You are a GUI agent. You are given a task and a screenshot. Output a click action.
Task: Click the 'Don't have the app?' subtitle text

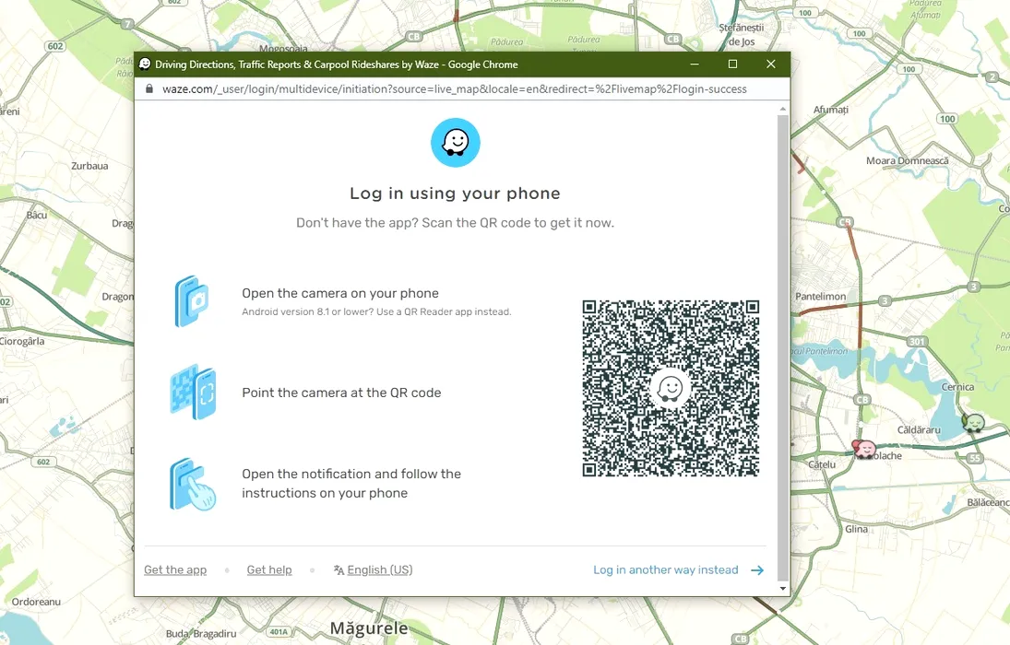pos(456,223)
